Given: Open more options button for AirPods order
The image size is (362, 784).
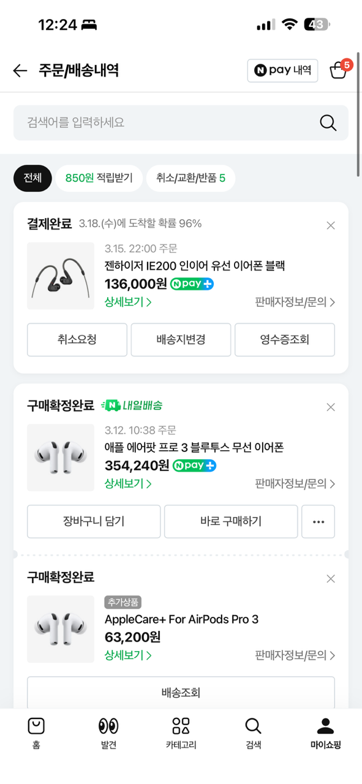Looking at the screenshot, I should tap(318, 521).
